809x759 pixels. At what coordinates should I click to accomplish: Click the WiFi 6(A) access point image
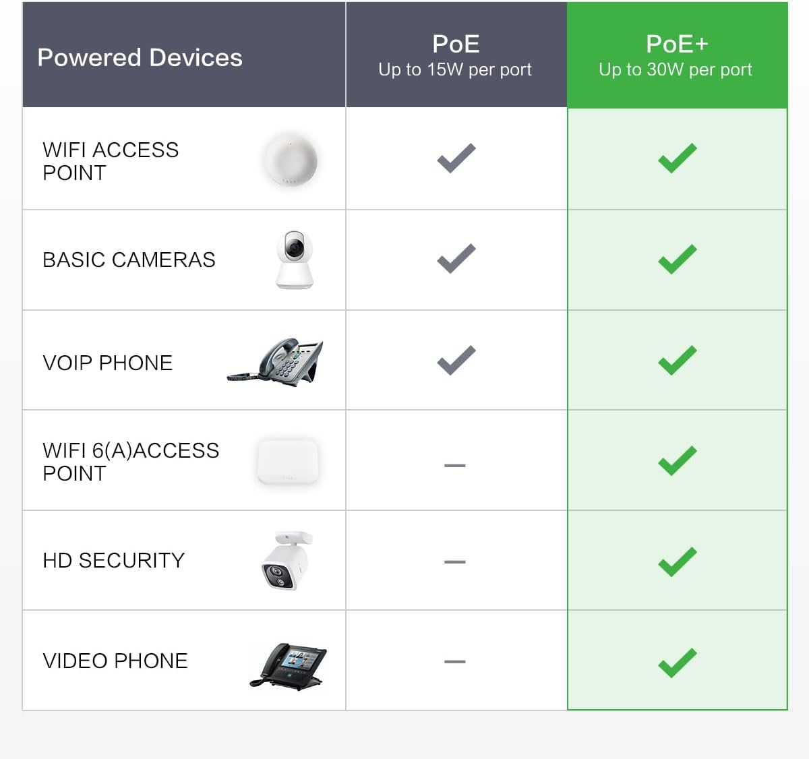pos(288,462)
